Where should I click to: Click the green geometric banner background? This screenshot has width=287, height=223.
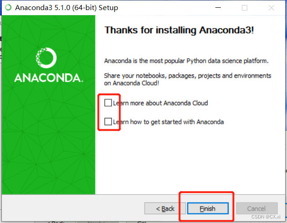[48, 138]
